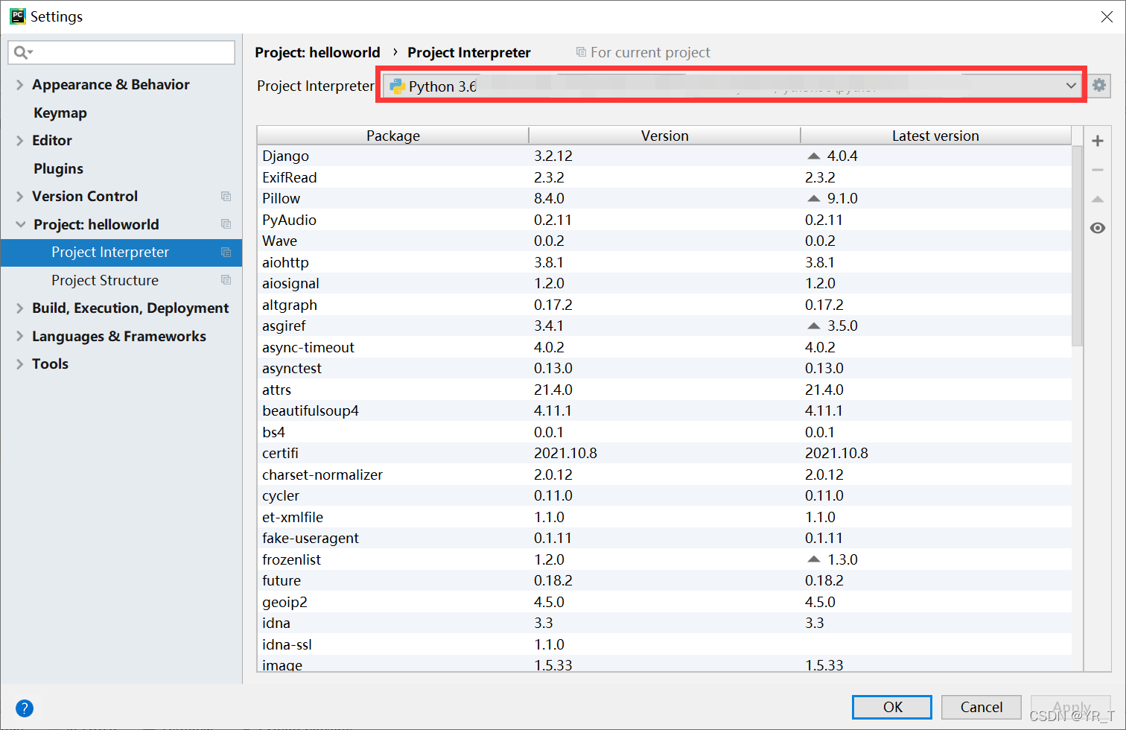1126x730 pixels.
Task: Click the settings search field
Action: [121, 52]
